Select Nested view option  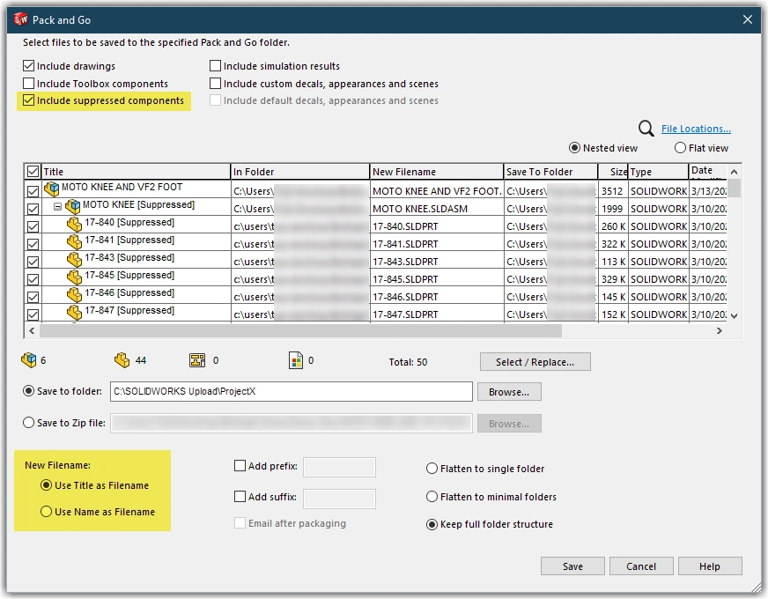[574, 148]
